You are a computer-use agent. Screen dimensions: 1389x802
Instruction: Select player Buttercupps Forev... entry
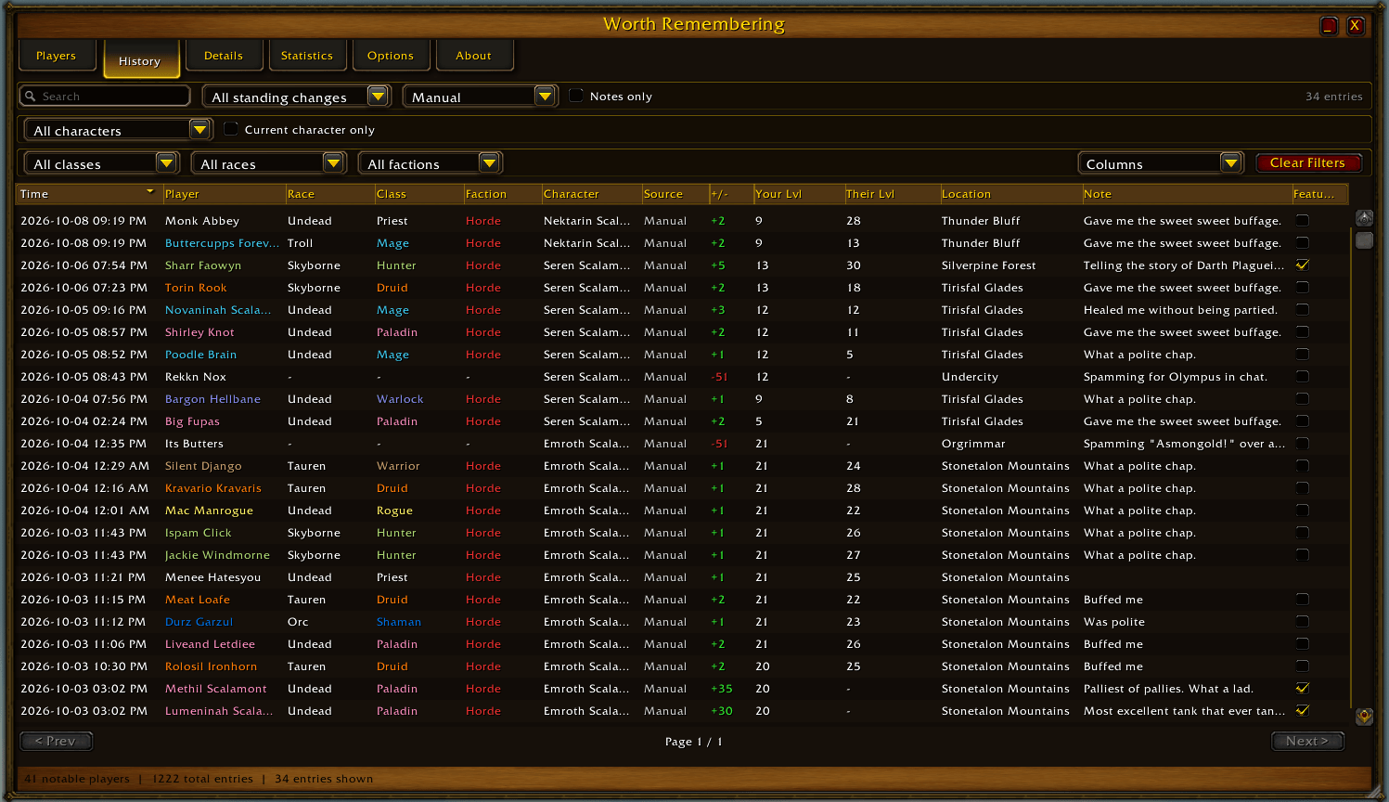pyautogui.click(x=222, y=243)
